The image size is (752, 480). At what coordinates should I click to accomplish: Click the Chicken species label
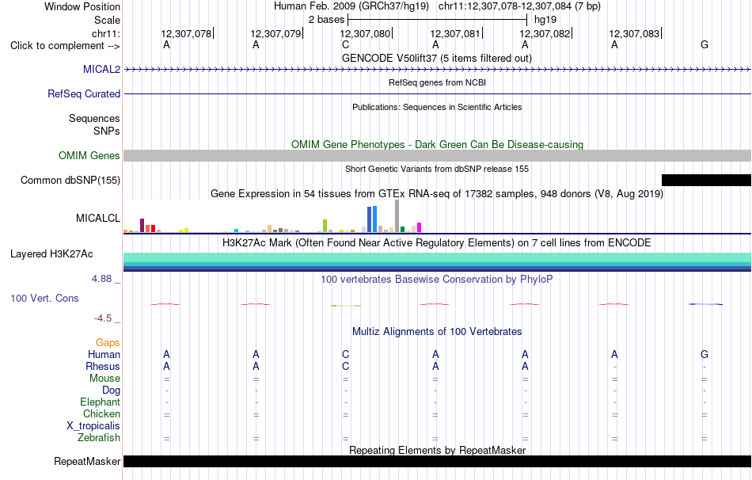[101, 413]
